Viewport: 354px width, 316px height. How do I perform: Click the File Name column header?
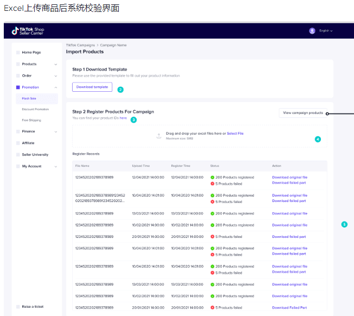82,166
